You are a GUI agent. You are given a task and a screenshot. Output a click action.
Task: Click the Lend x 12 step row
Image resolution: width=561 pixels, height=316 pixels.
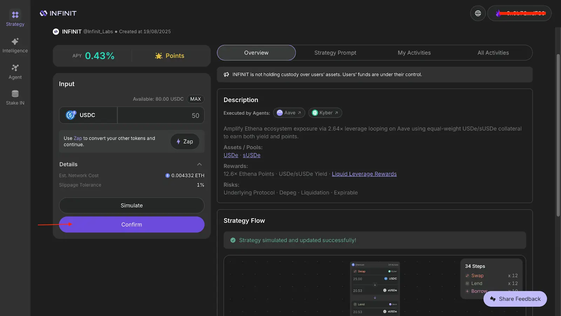pyautogui.click(x=491, y=283)
